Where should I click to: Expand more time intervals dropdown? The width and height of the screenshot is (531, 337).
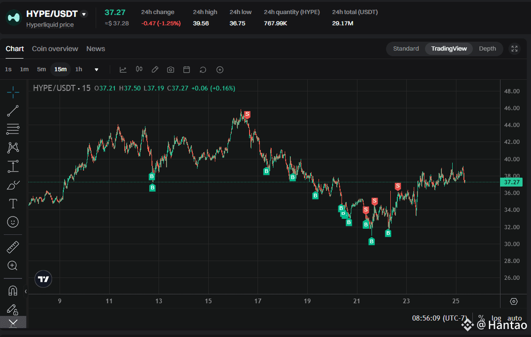click(x=97, y=70)
